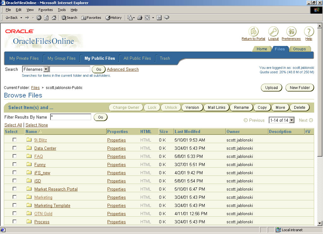Click the Delete button
The height and width of the screenshot is (234, 323).
[x=300, y=108]
